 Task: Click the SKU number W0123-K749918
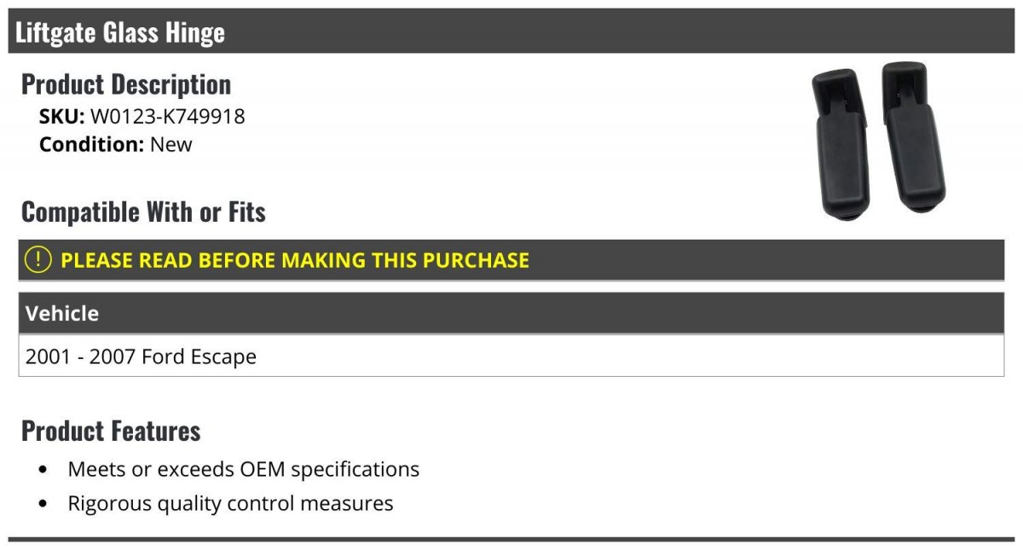[x=167, y=116]
